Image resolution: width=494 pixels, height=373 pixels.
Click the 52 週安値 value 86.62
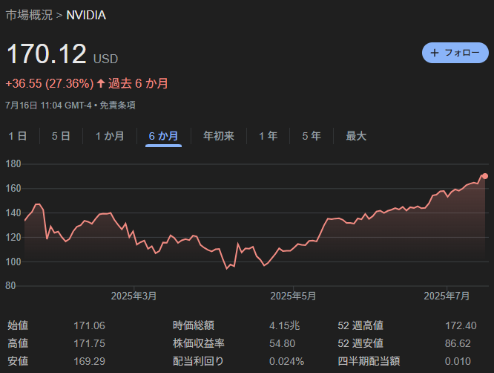pyautogui.click(x=458, y=343)
